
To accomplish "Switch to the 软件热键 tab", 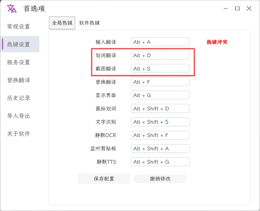I will [89, 23].
